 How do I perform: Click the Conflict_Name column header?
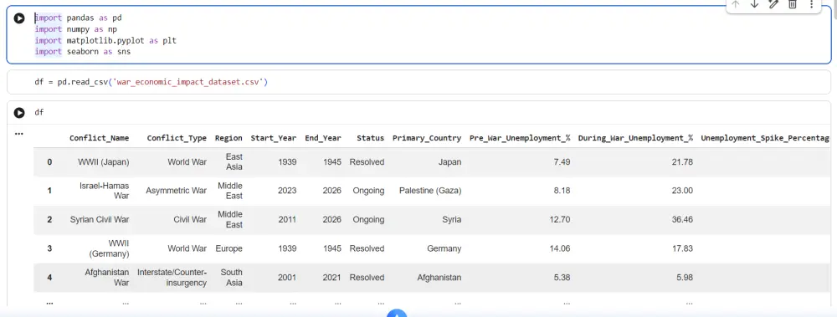[x=100, y=138]
